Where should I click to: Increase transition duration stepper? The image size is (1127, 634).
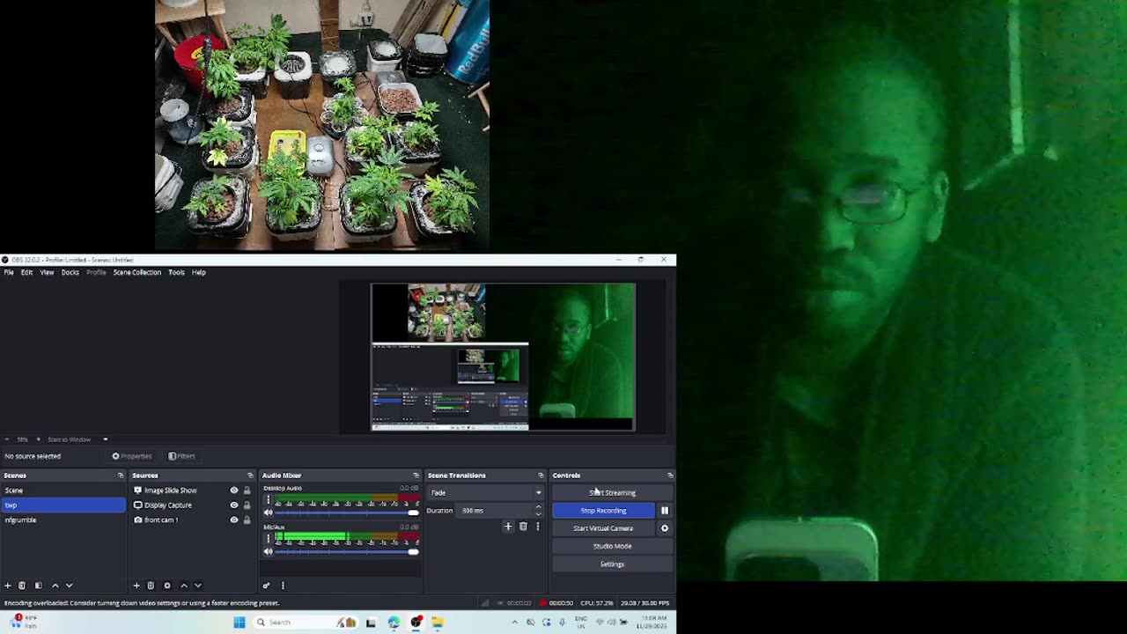click(538, 507)
